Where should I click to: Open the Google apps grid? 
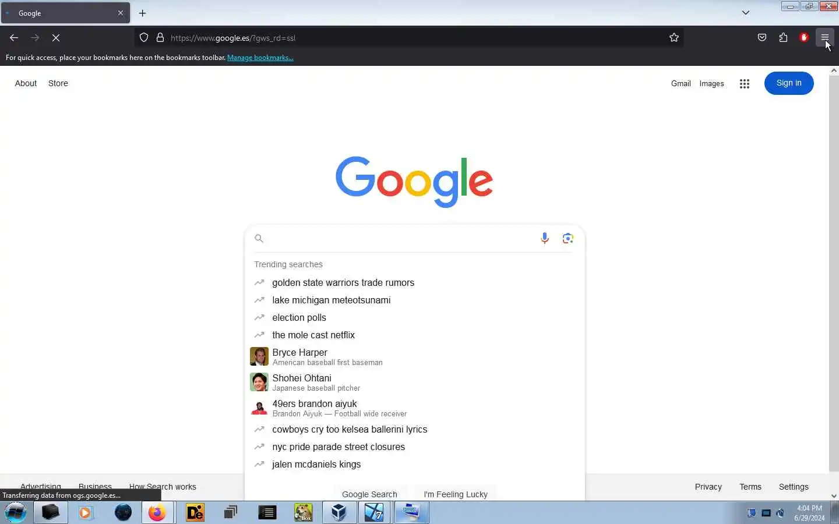click(x=744, y=84)
